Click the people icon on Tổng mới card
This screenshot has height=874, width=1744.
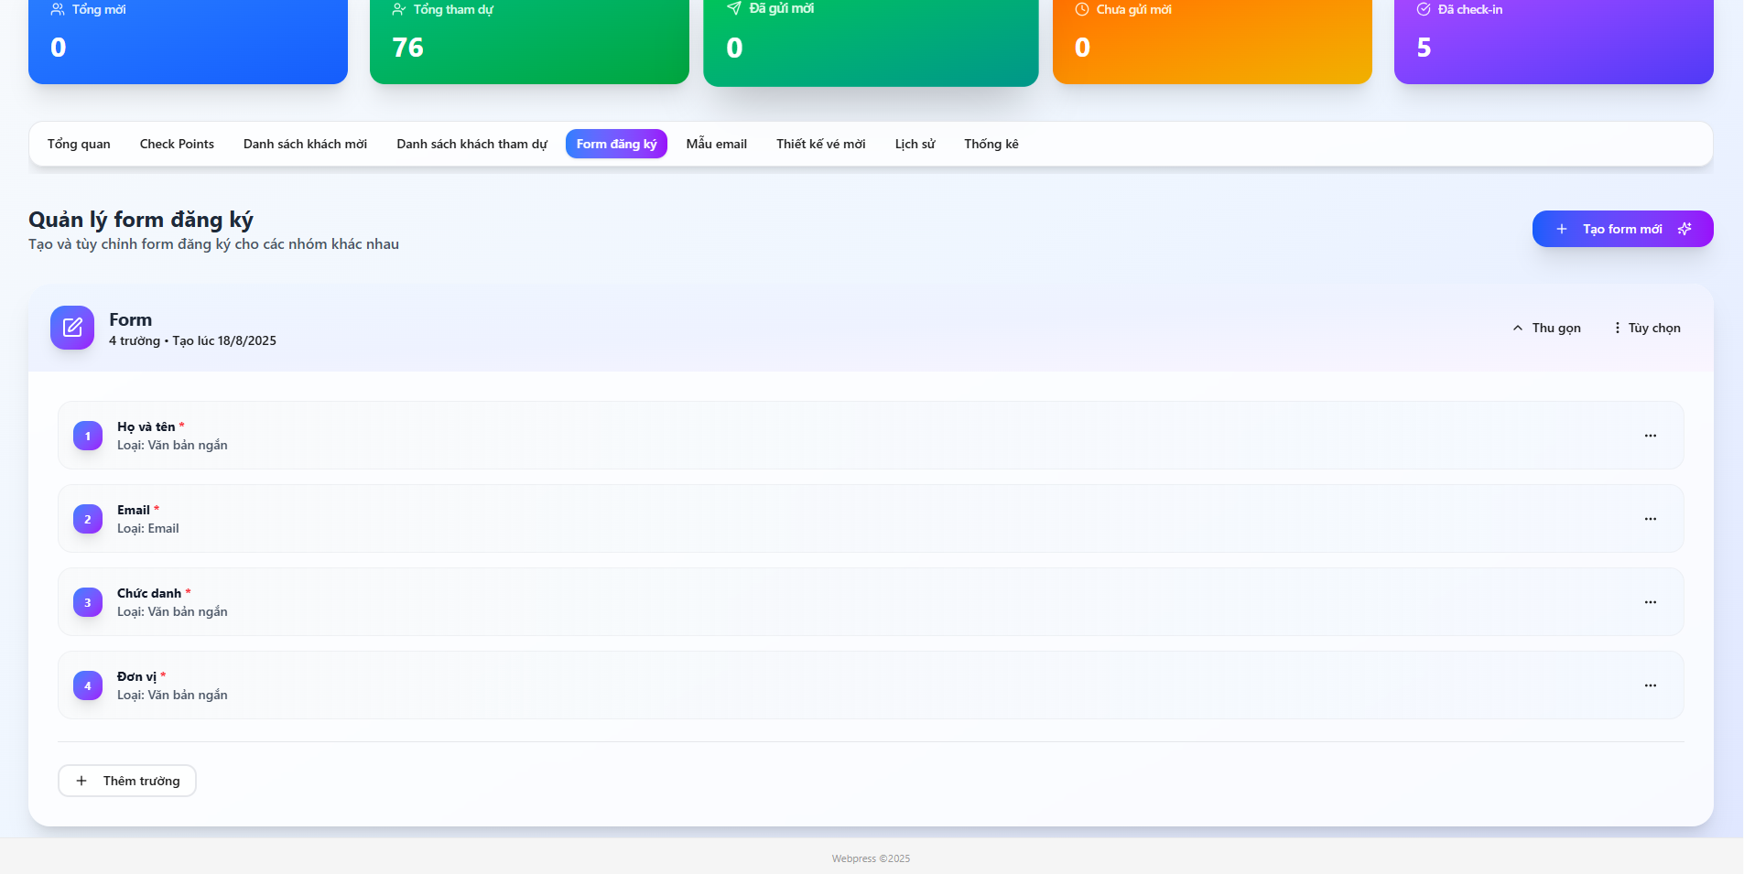pos(57,9)
